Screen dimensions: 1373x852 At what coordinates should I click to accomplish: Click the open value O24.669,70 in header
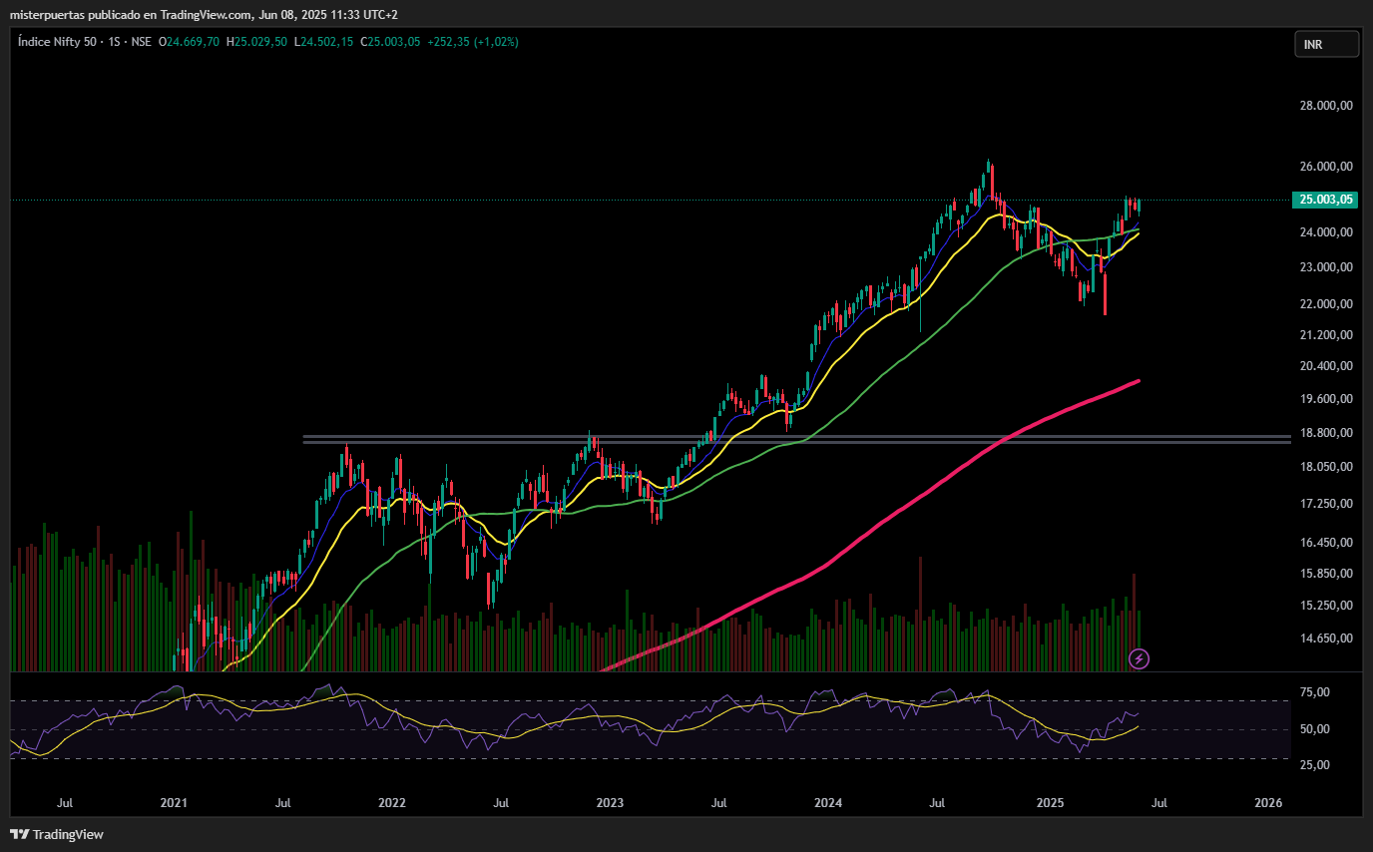pyautogui.click(x=191, y=42)
